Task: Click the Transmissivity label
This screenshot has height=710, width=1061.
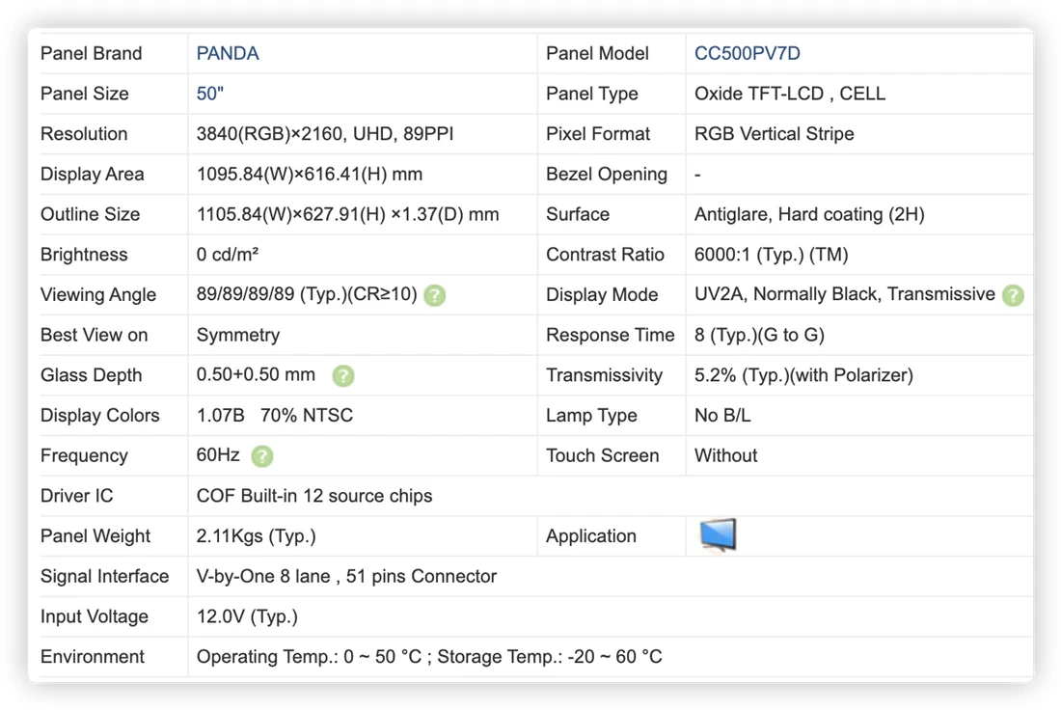Action: point(604,375)
